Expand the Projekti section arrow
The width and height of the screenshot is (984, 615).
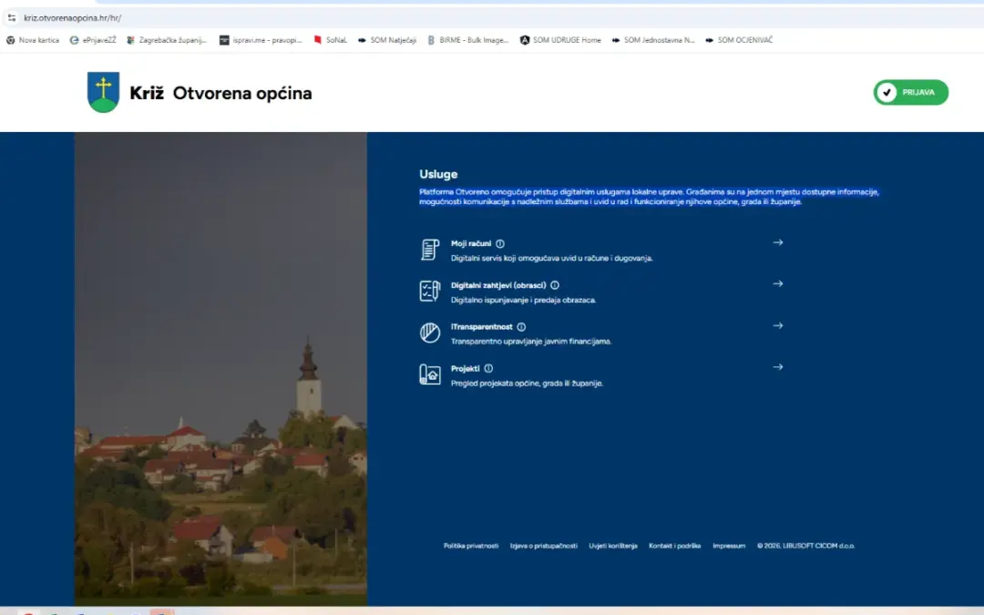(x=778, y=366)
